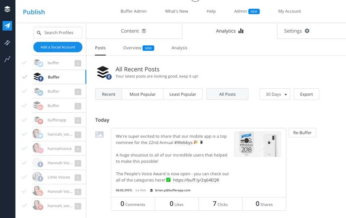
Task: Click Re-Buffer on the Webbys post
Action: [302, 133]
